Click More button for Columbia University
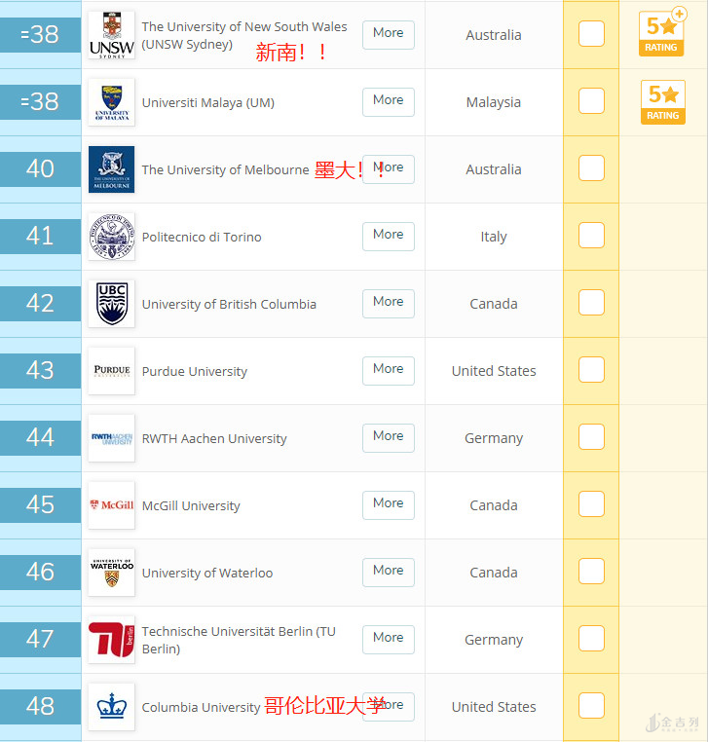This screenshot has height=742, width=708. coord(389,707)
